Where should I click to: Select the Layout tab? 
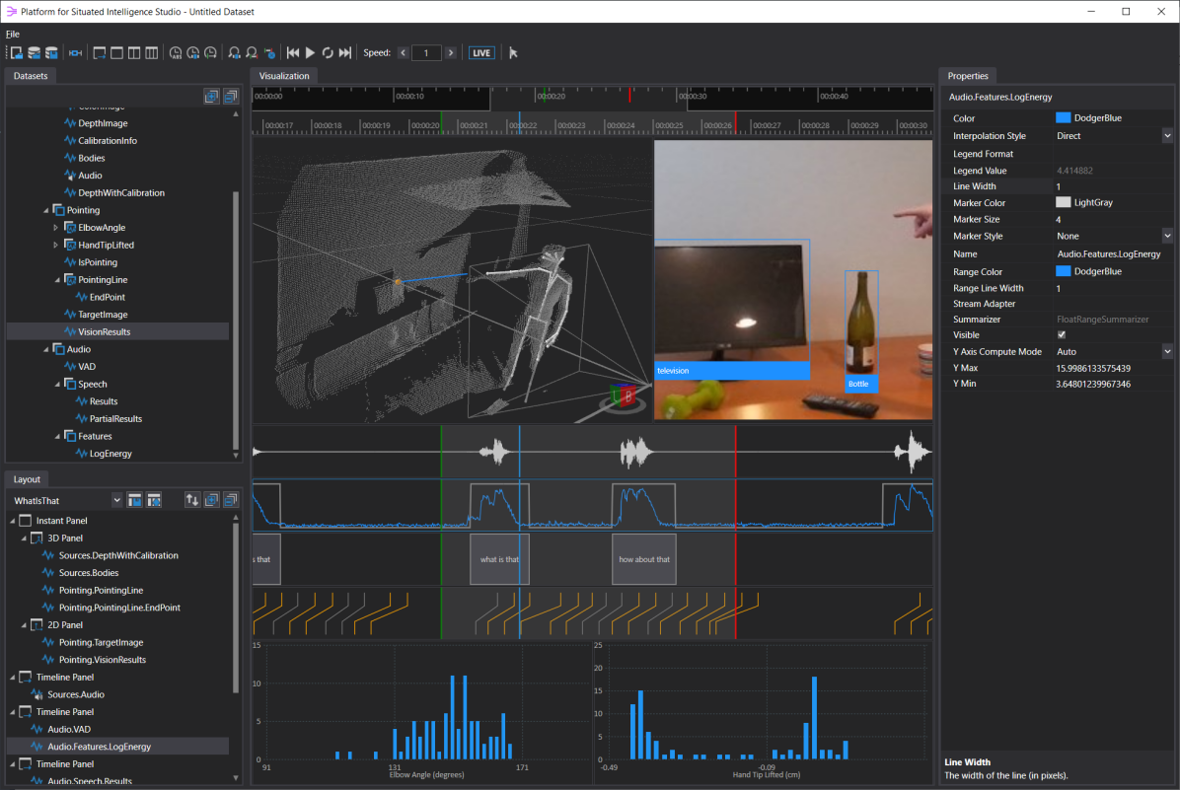(27, 479)
